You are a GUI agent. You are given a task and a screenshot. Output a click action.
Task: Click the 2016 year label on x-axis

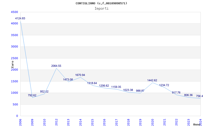105,123
